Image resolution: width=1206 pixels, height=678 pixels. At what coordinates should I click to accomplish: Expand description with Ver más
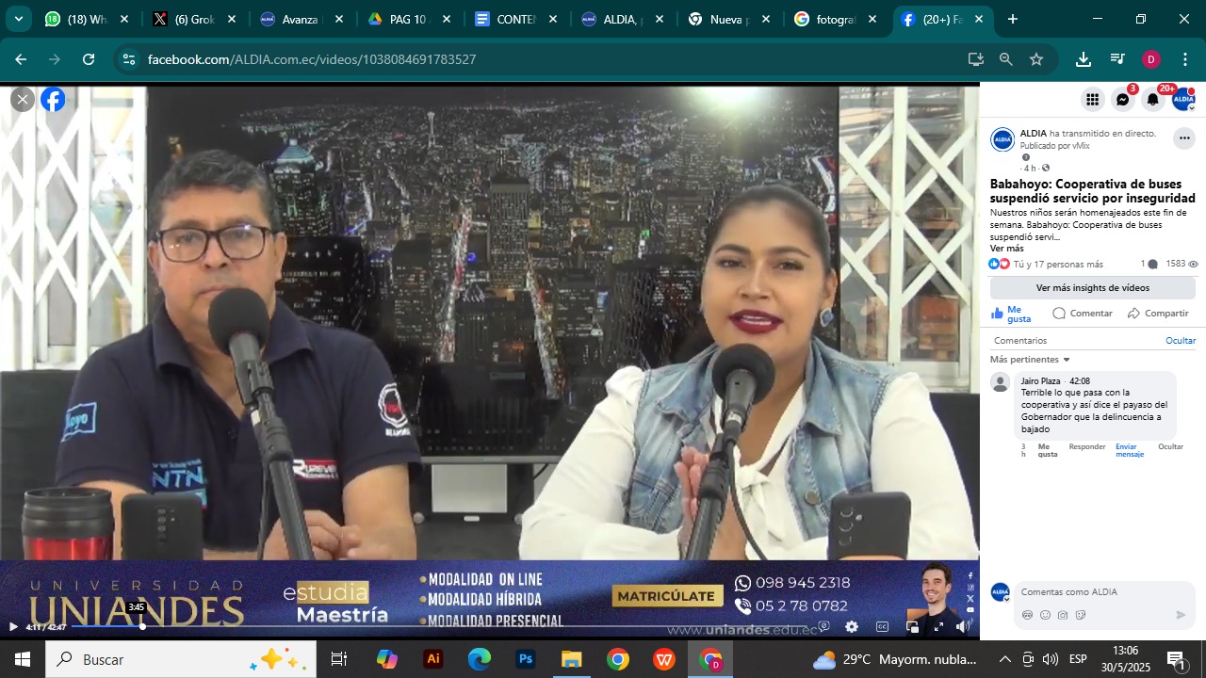pos(1006,249)
